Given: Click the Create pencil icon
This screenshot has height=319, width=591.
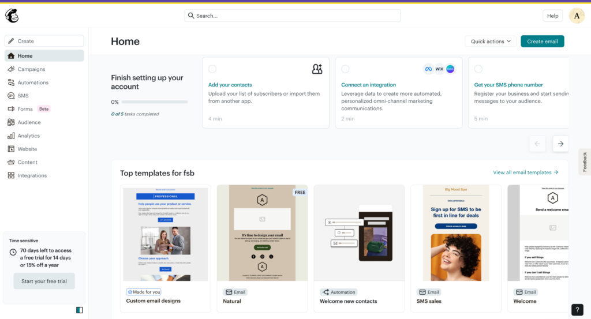Looking at the screenshot, I should click(x=11, y=41).
